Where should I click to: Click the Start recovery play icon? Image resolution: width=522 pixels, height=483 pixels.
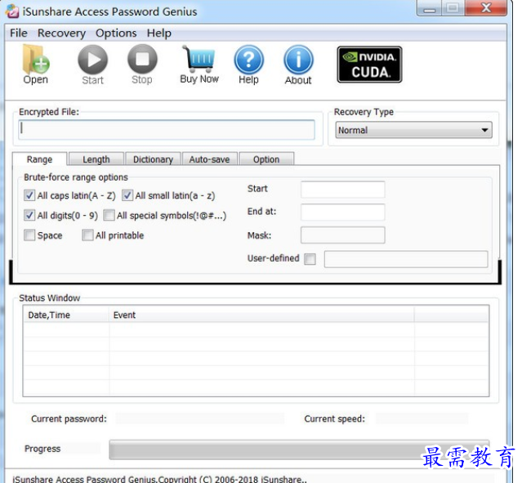click(92, 65)
